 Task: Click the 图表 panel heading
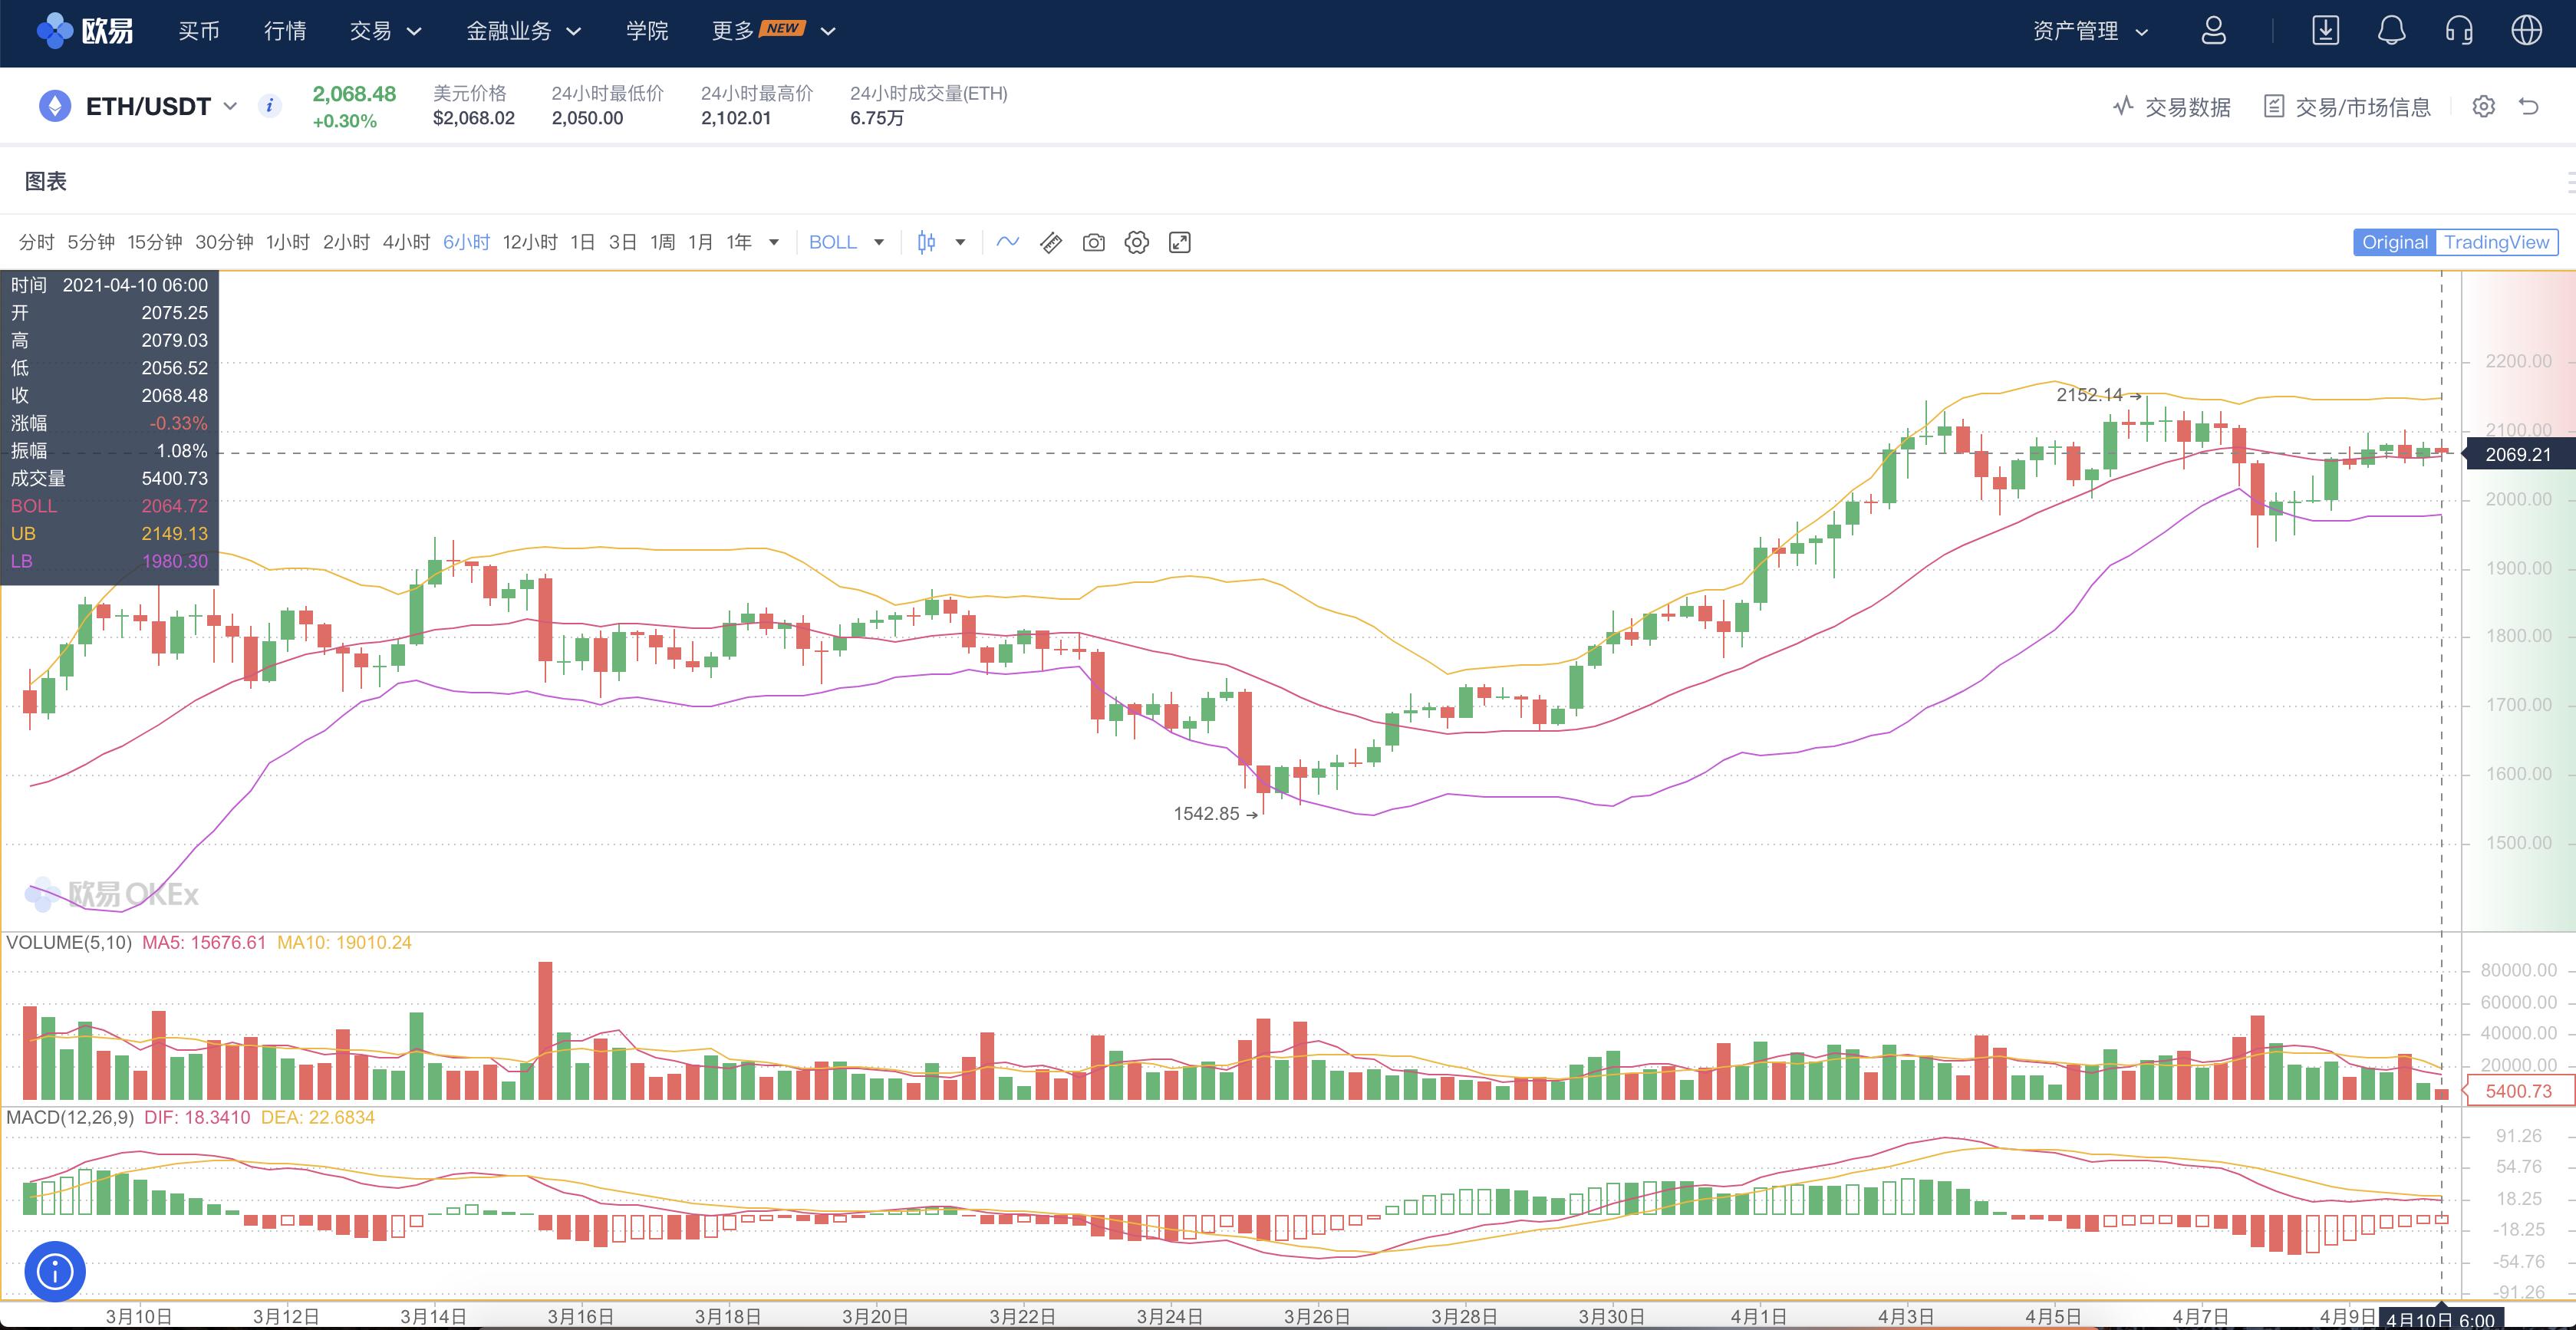[46, 181]
